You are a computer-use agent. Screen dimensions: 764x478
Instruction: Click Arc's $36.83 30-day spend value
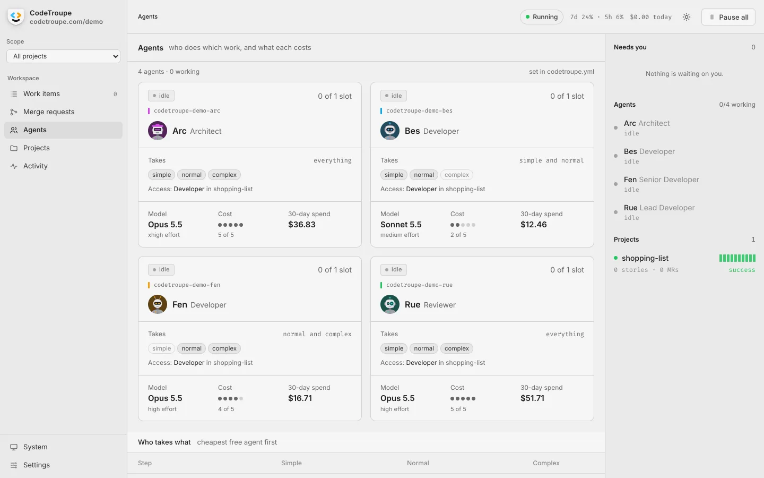[x=302, y=225]
